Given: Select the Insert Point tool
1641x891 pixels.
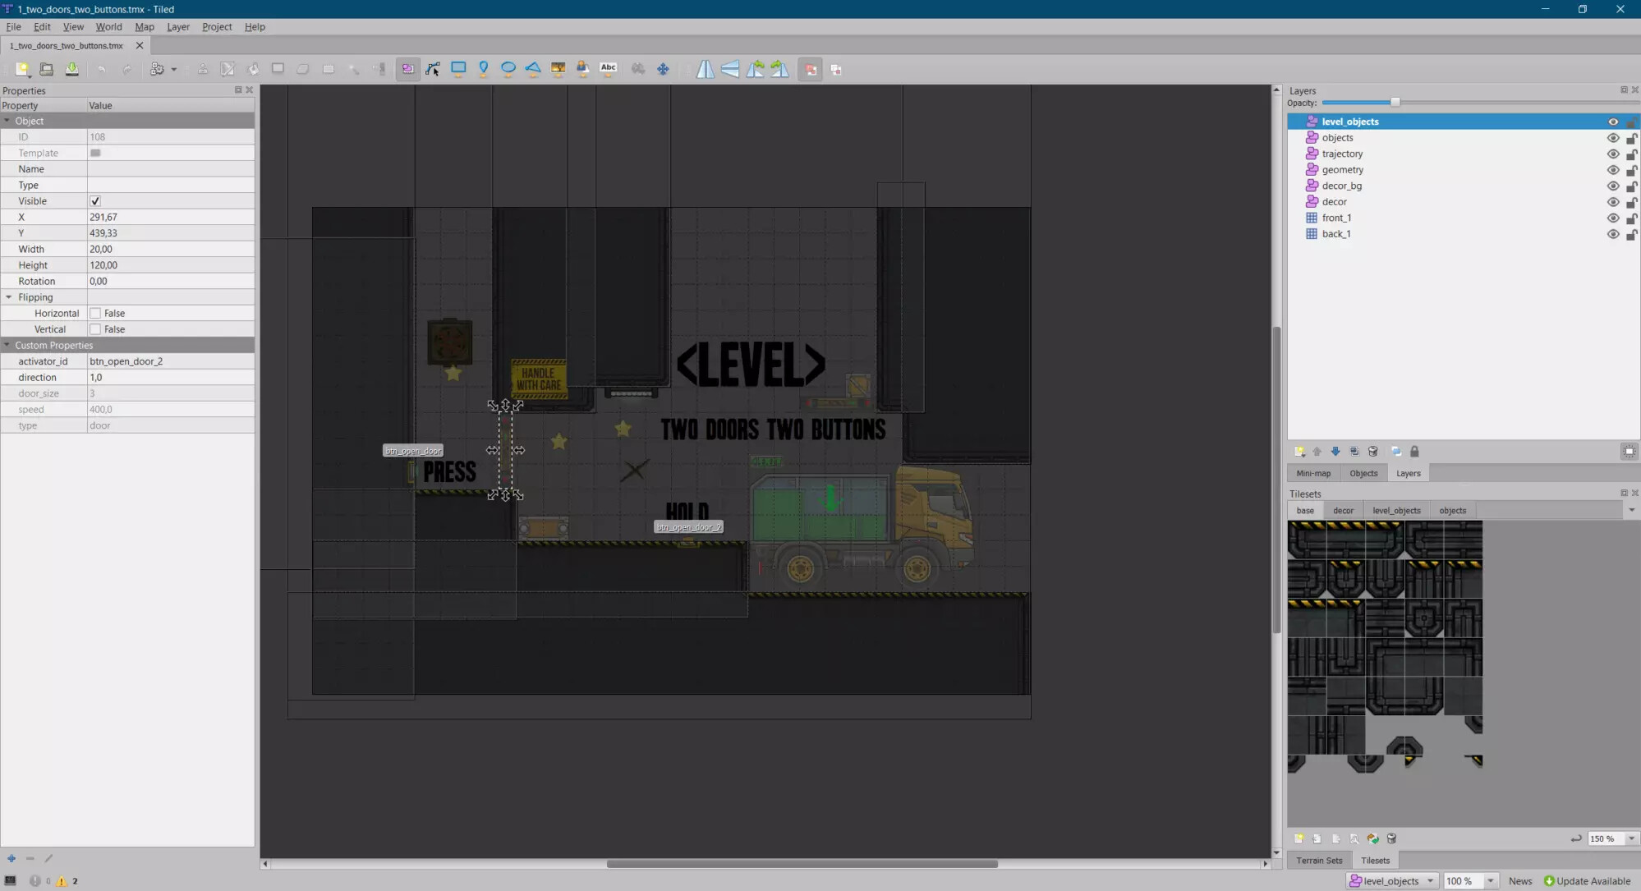Looking at the screenshot, I should [x=483, y=69].
